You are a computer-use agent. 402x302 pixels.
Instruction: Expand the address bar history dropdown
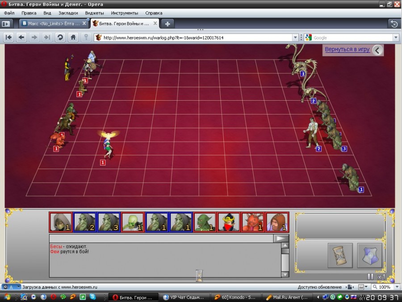[x=295, y=38]
